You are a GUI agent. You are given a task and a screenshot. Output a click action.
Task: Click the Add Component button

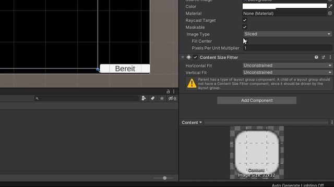tap(257, 100)
